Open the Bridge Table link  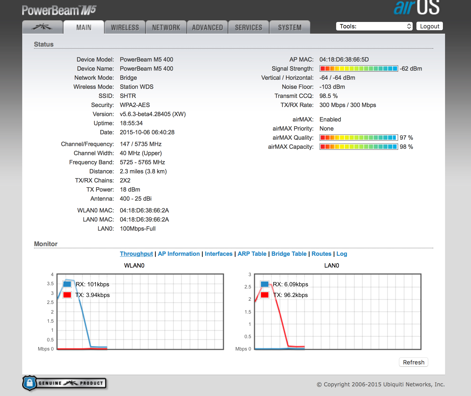(289, 254)
